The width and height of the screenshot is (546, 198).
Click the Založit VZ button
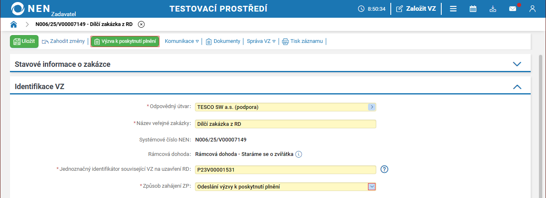416,9
